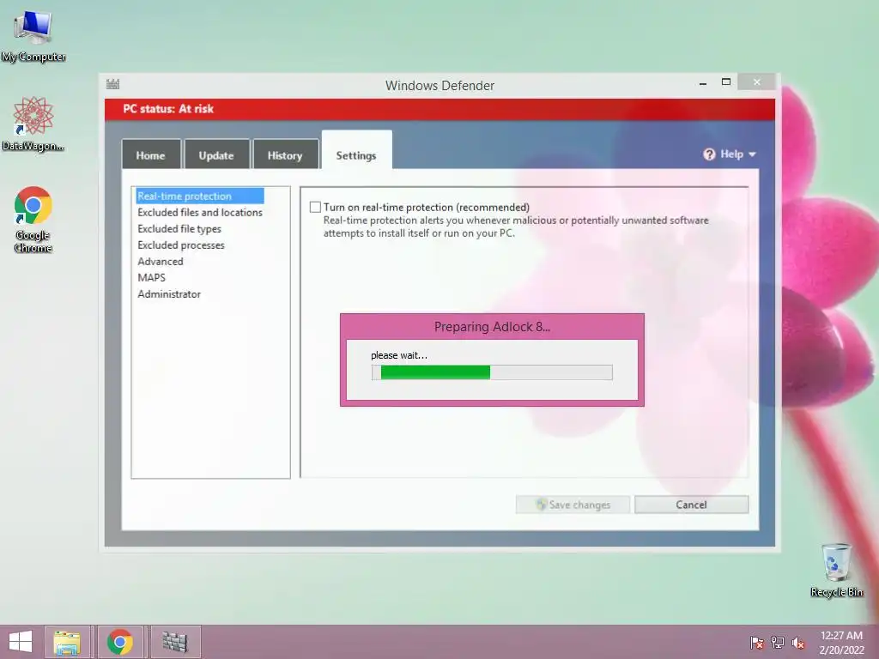Select Excluded file types

coord(179,228)
